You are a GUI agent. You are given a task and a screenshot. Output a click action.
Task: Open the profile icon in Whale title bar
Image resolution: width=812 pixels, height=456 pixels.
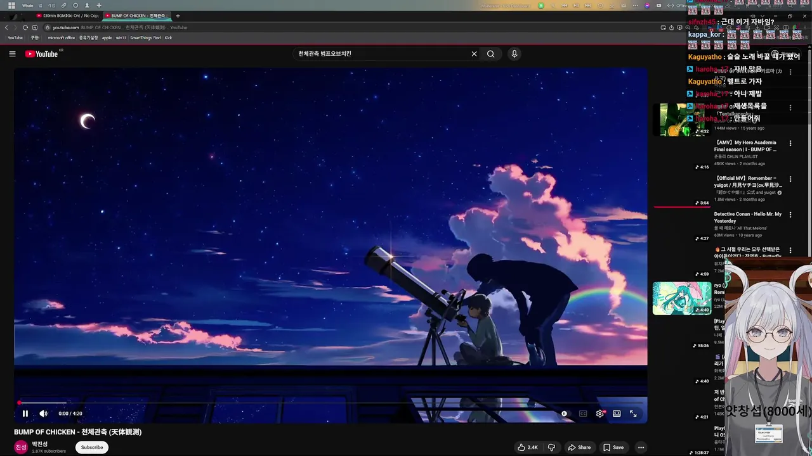(87, 5)
